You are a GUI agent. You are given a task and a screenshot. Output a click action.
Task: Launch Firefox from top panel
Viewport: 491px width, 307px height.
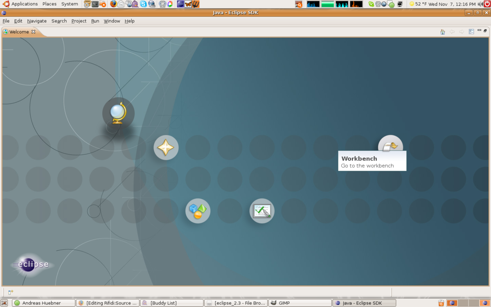click(x=113, y=4)
